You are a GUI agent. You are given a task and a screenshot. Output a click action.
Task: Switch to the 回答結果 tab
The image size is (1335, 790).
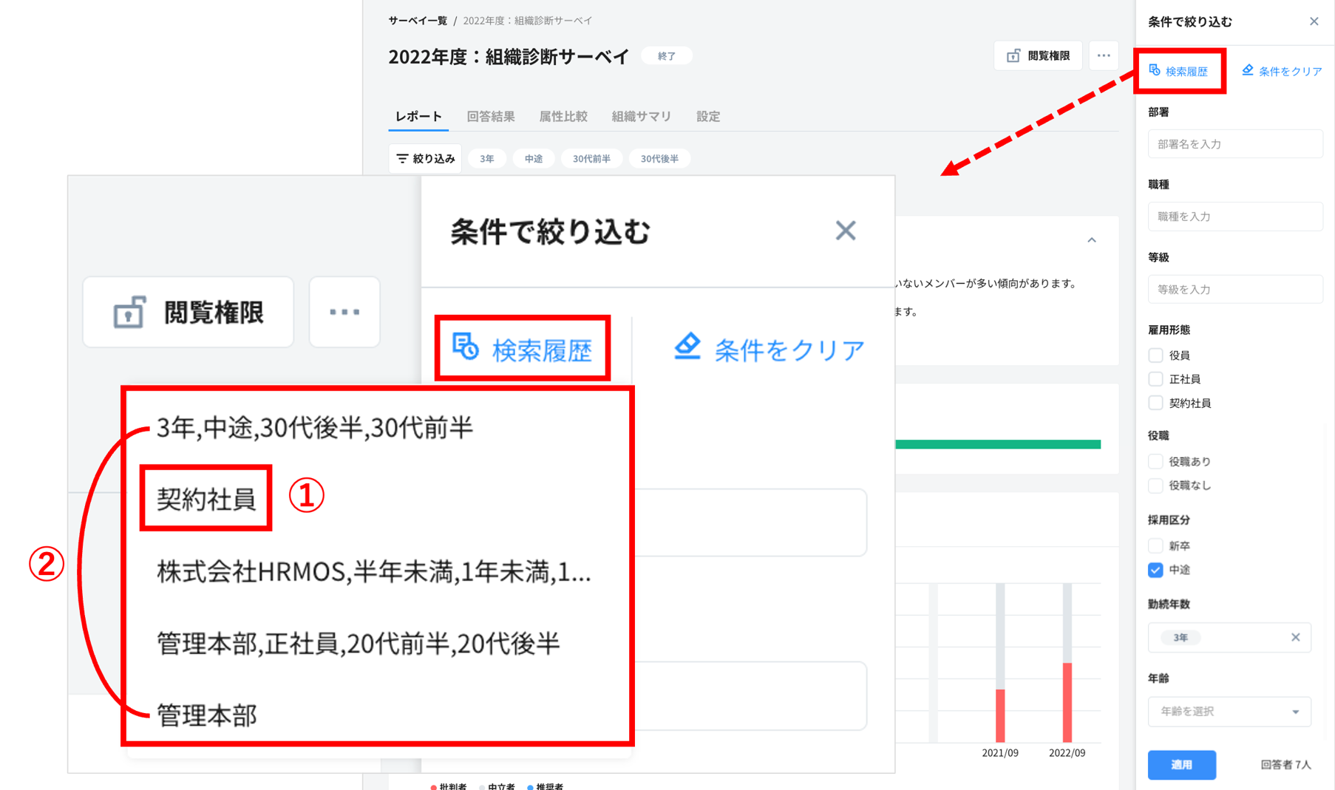pyautogui.click(x=491, y=117)
